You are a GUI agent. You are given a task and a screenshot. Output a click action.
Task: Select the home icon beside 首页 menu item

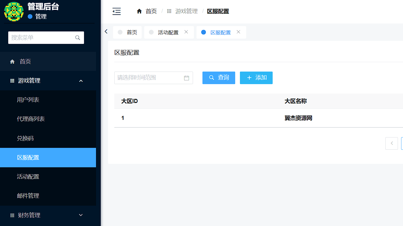click(12, 61)
